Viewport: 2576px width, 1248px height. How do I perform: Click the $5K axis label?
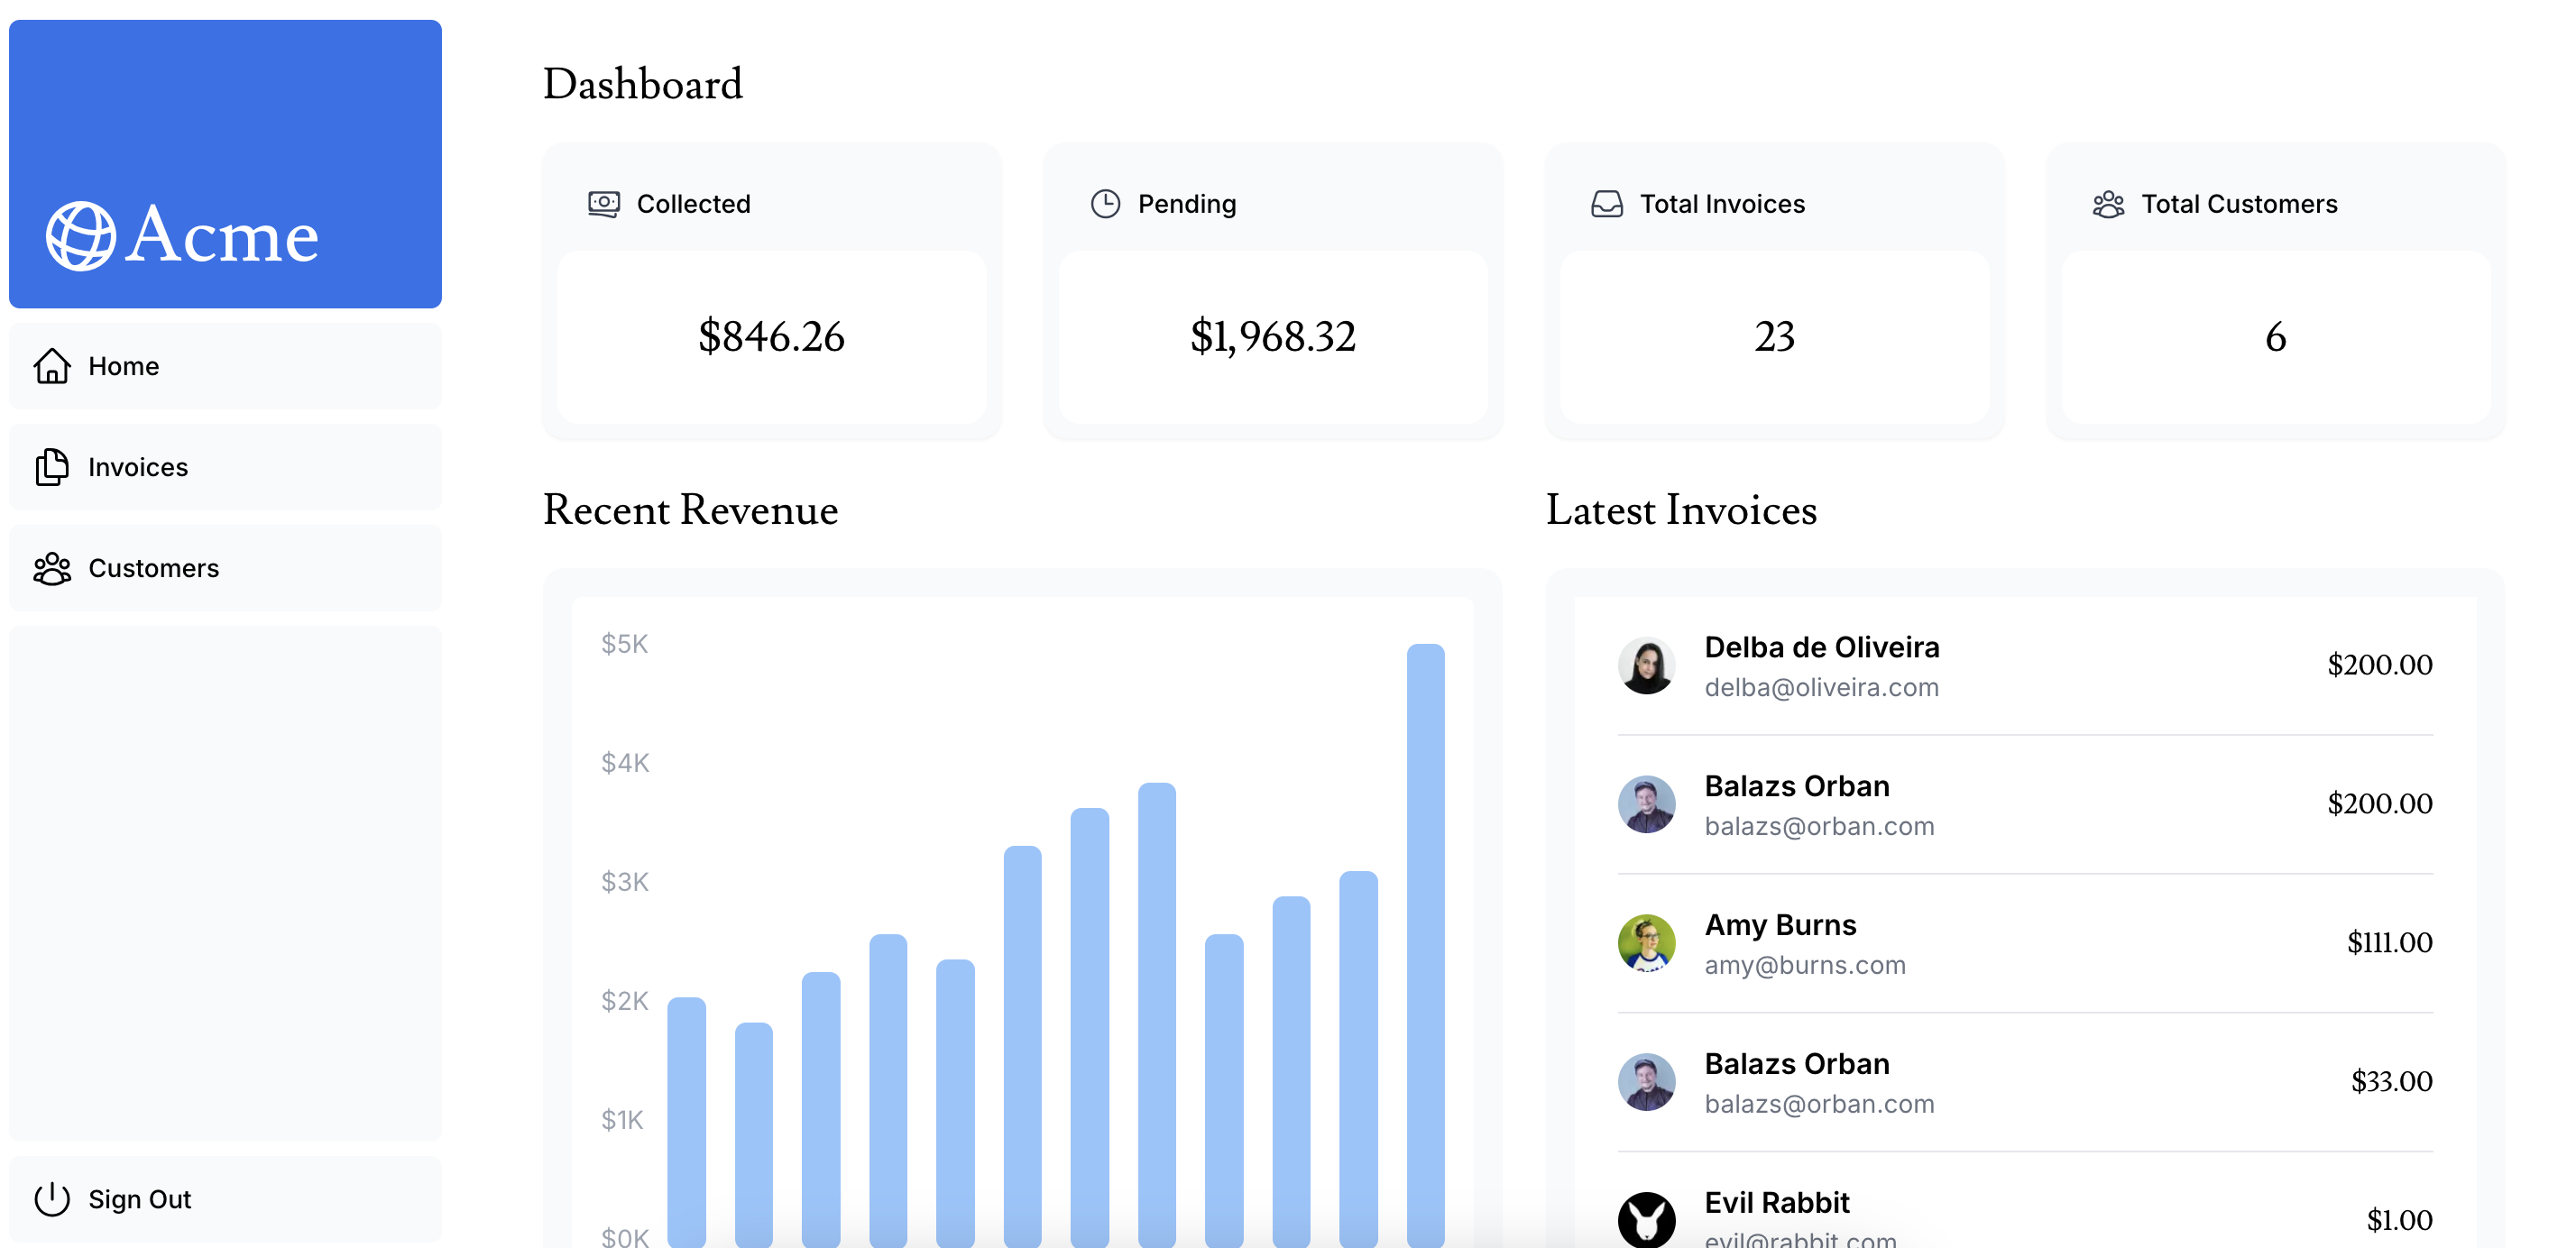pos(624,644)
